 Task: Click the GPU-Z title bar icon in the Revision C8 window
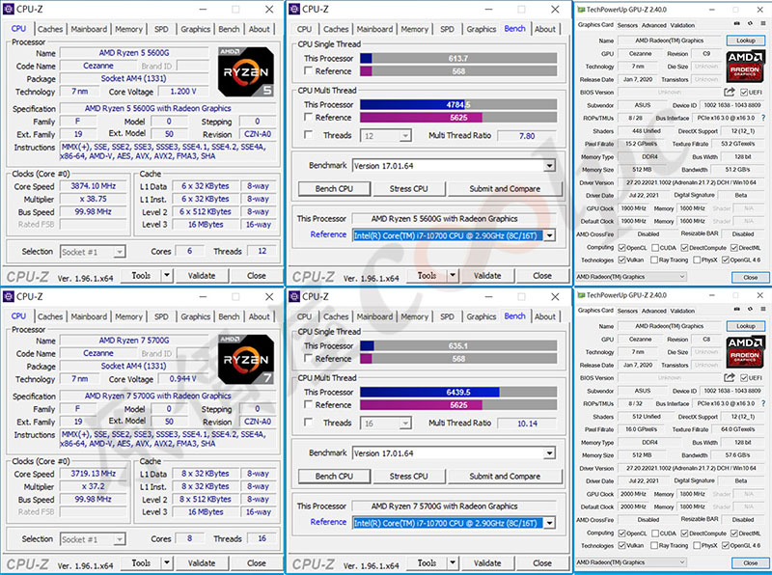click(x=582, y=295)
